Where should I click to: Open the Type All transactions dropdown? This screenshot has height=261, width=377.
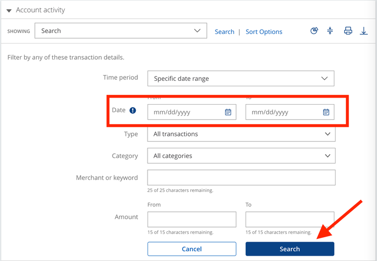coord(241,134)
